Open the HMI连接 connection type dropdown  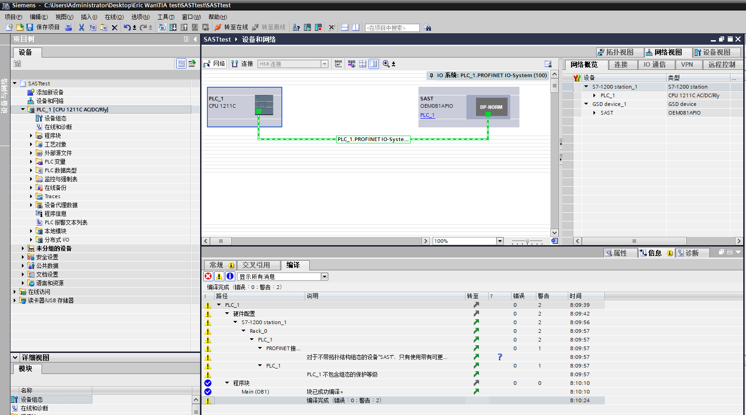click(x=325, y=64)
